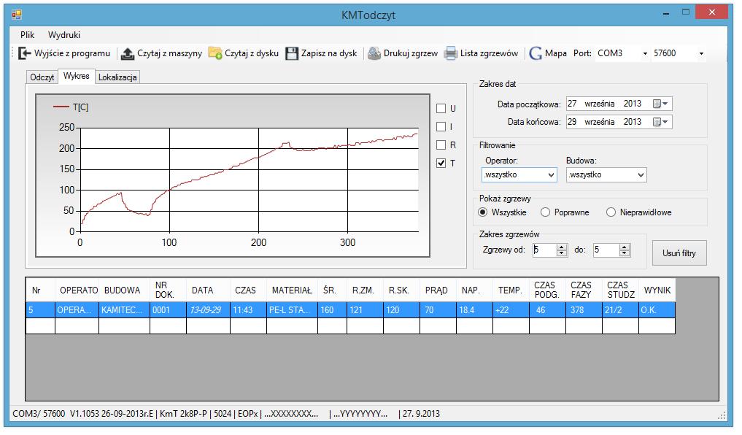Click the Drukuj zgrzew printer icon
The height and width of the screenshot is (435, 742).
coord(374,53)
